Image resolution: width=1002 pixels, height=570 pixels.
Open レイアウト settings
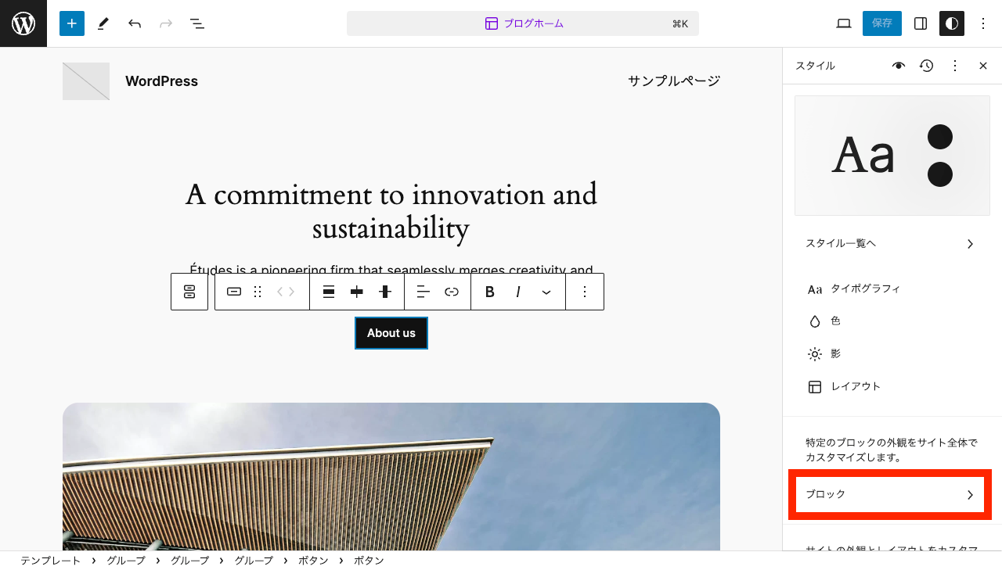[892, 387]
